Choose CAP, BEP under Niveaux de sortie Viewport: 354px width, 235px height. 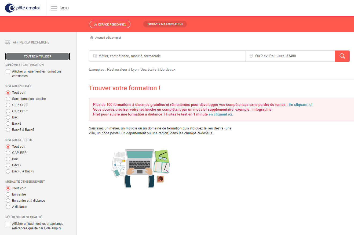point(8,153)
